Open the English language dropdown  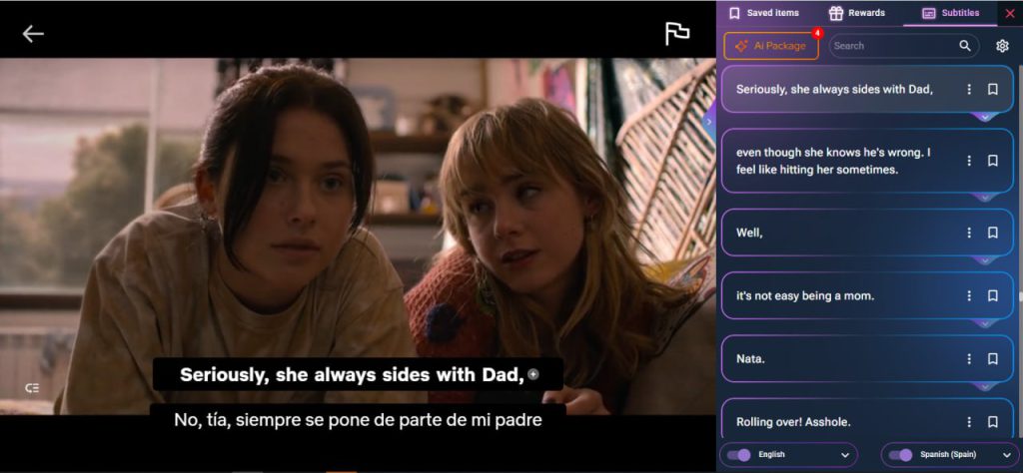[845, 455]
